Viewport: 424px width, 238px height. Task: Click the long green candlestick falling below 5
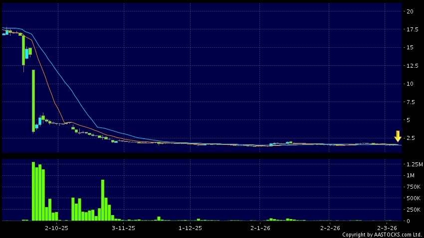tap(33, 101)
